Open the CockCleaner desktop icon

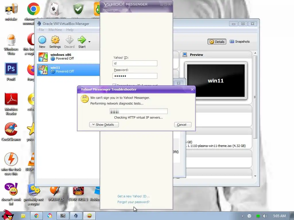click(x=11, y=129)
